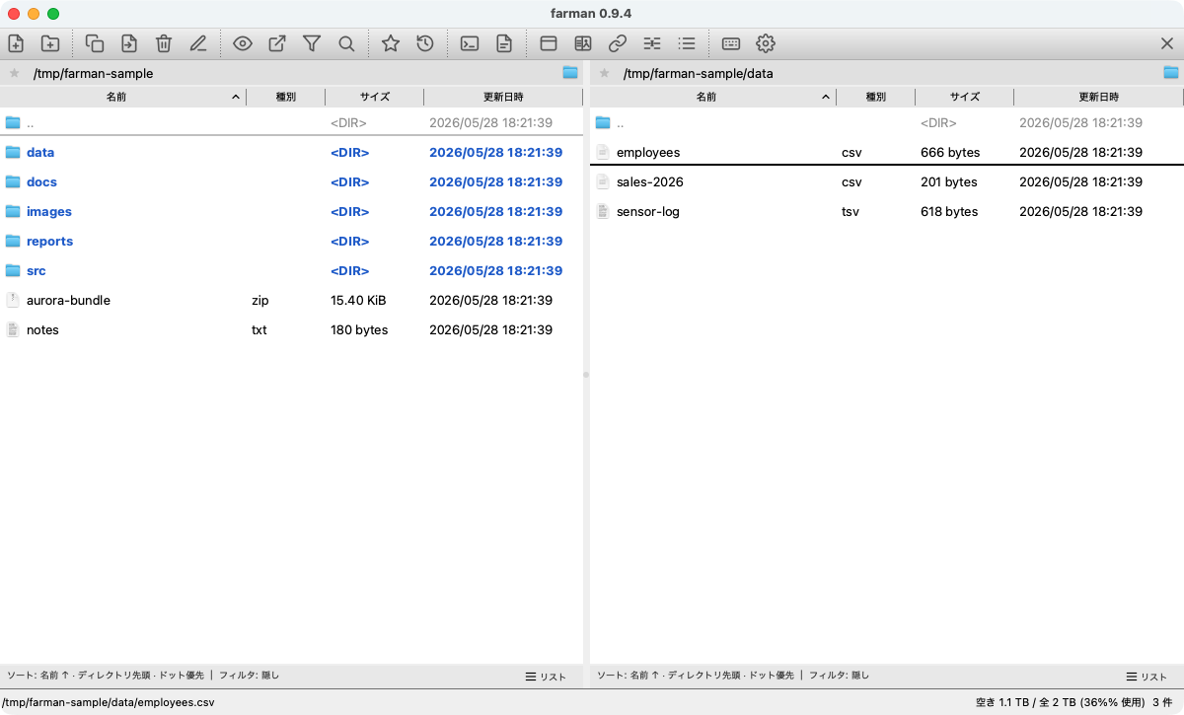The width and height of the screenshot is (1184, 715).
Task: Open the viewer eye icon
Action: (x=243, y=43)
